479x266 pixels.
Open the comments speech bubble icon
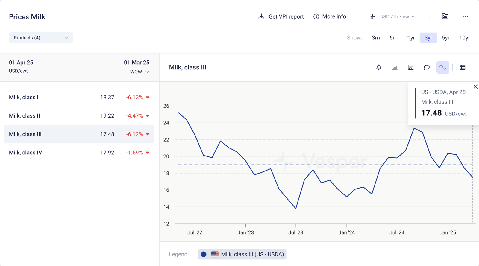[427, 67]
